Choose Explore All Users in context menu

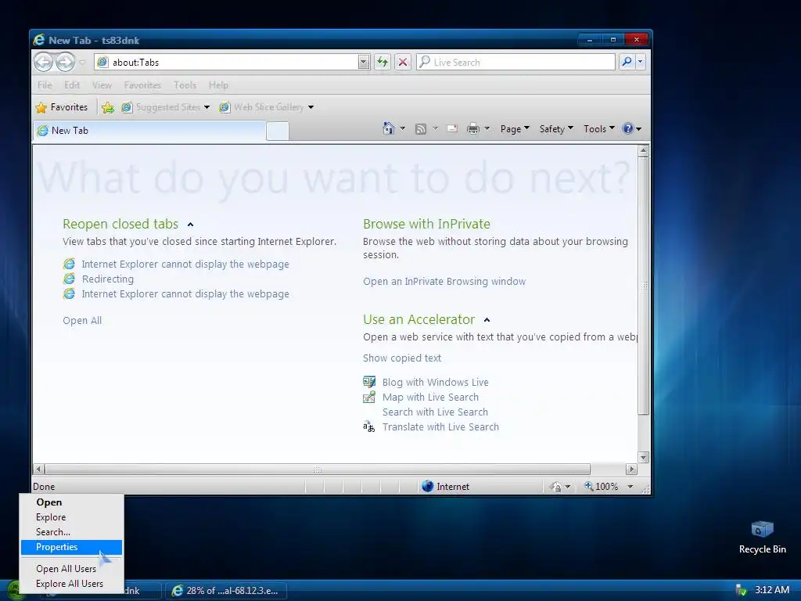click(71, 584)
